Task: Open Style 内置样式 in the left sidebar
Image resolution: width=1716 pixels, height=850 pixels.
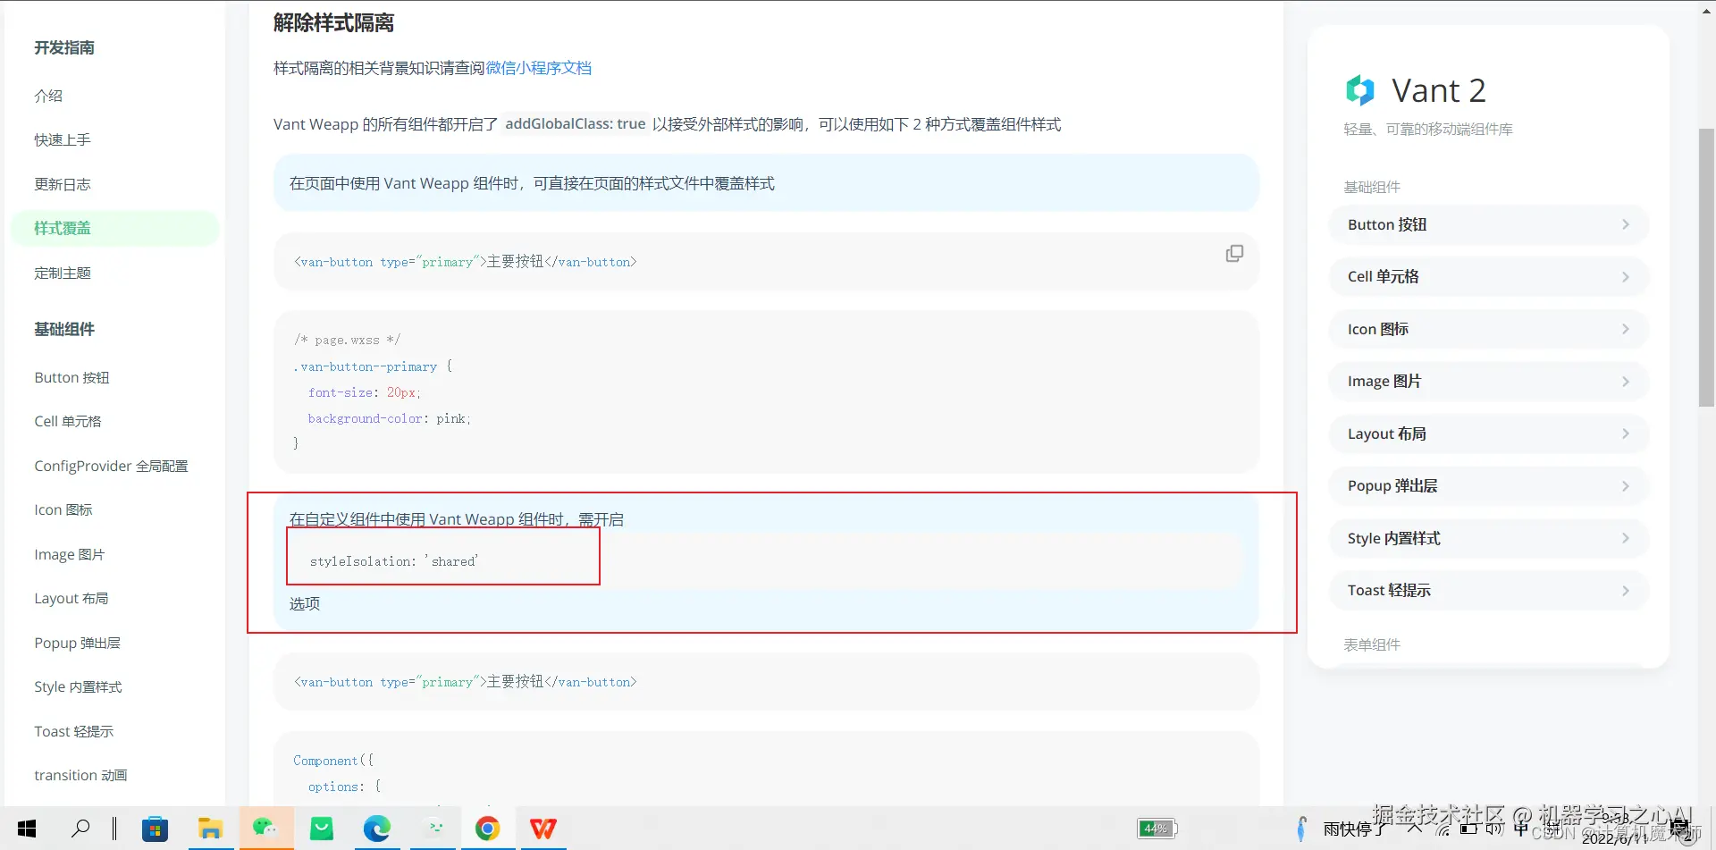Action: [78, 686]
